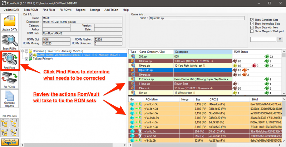Click orange chip status icon on 10yard85.zip row

click(x=244, y=70)
